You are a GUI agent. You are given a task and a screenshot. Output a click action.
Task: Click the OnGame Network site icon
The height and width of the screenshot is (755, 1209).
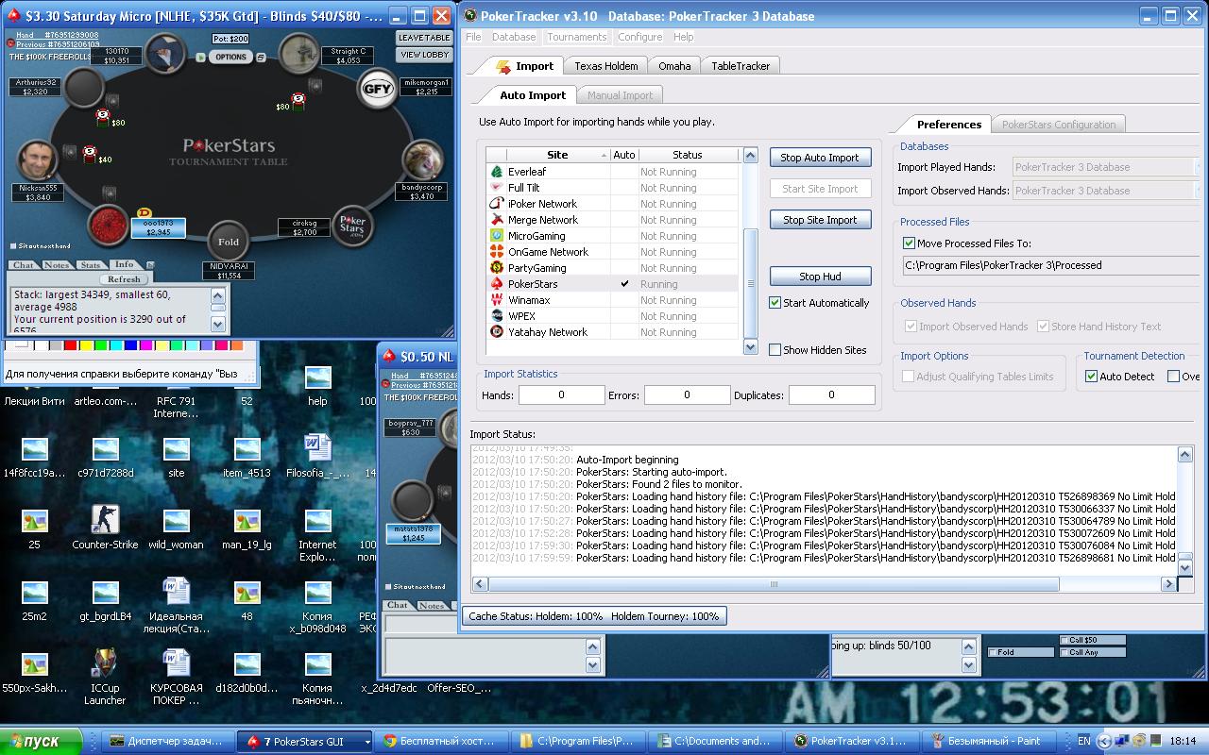tap(497, 252)
